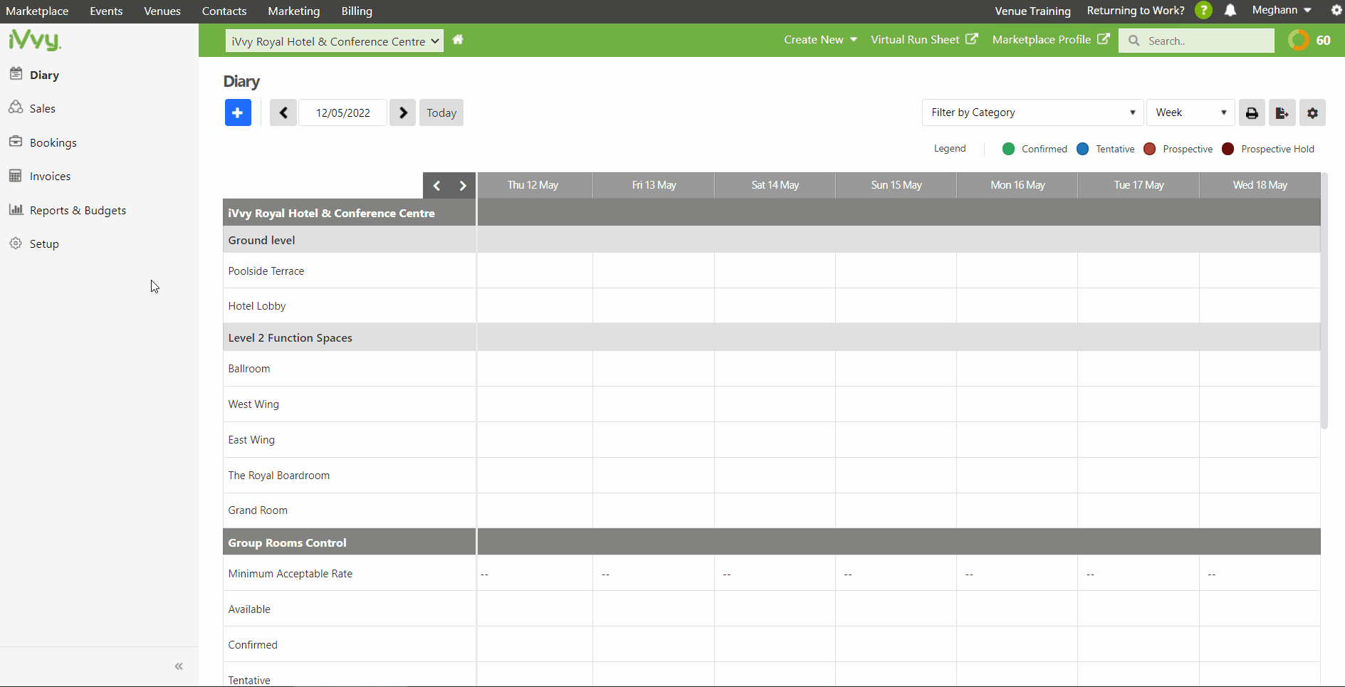Open top-right settings cog icon
Screen dimensions: 1345x687
point(1336,11)
